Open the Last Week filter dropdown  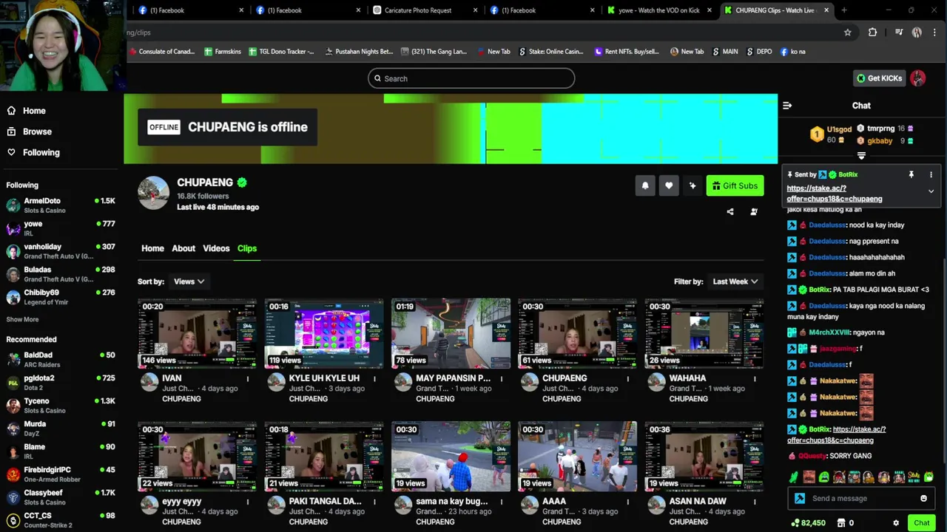(x=735, y=282)
